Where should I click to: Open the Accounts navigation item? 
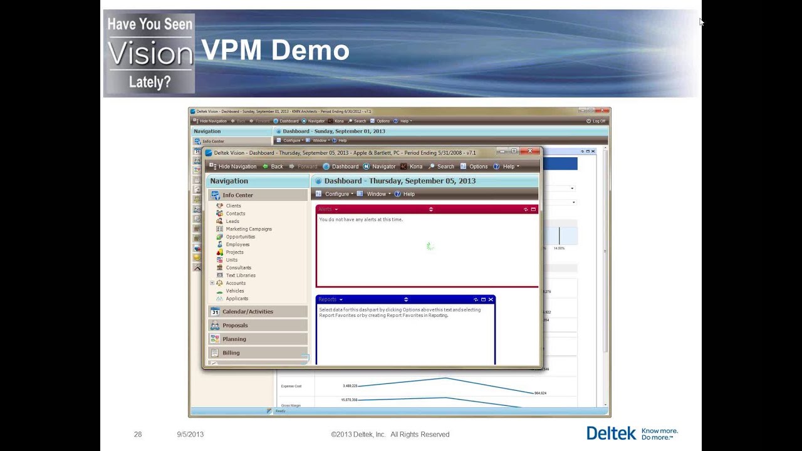(231, 283)
